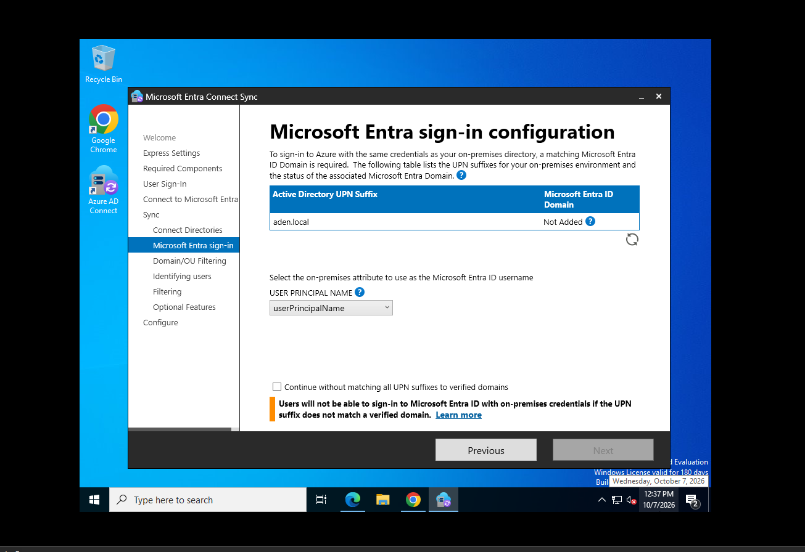Image resolution: width=805 pixels, height=552 pixels.
Task: Go to Domain/OU Filtering step
Action: click(x=189, y=261)
